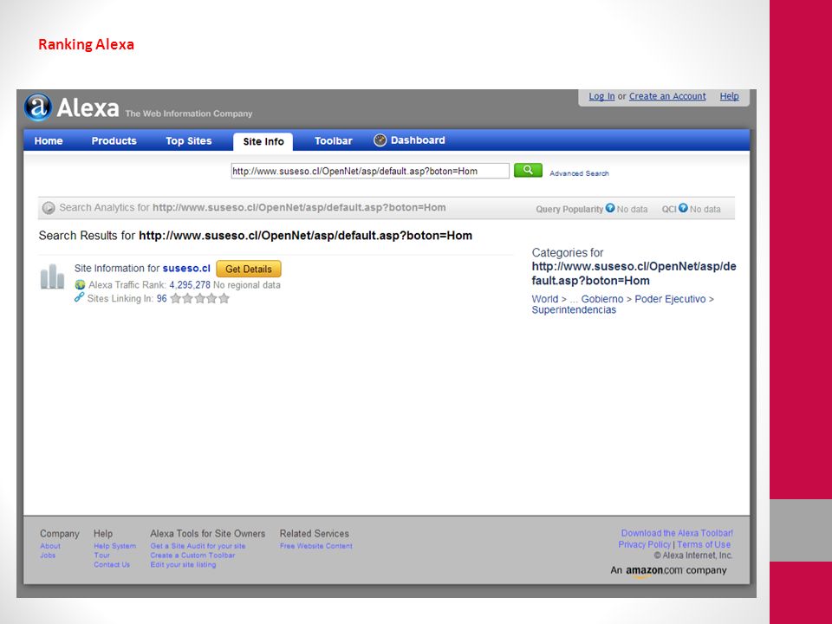
Task: Open the Products tab
Action: (114, 140)
